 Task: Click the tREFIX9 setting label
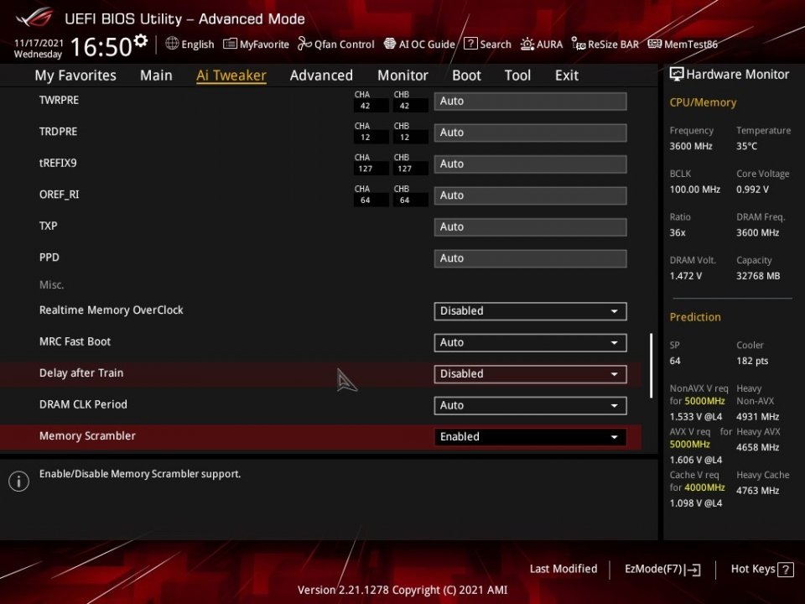click(x=58, y=164)
